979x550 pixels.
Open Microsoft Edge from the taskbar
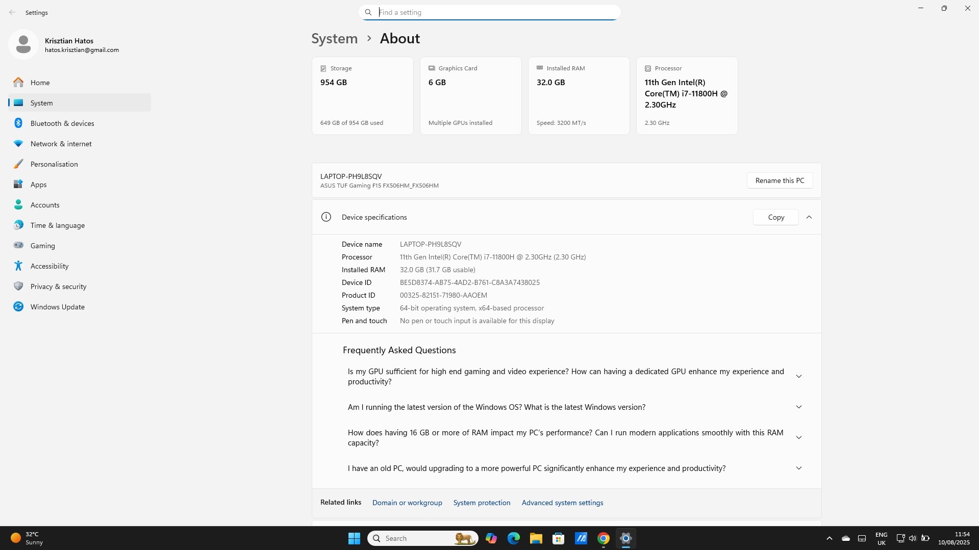pos(514,538)
